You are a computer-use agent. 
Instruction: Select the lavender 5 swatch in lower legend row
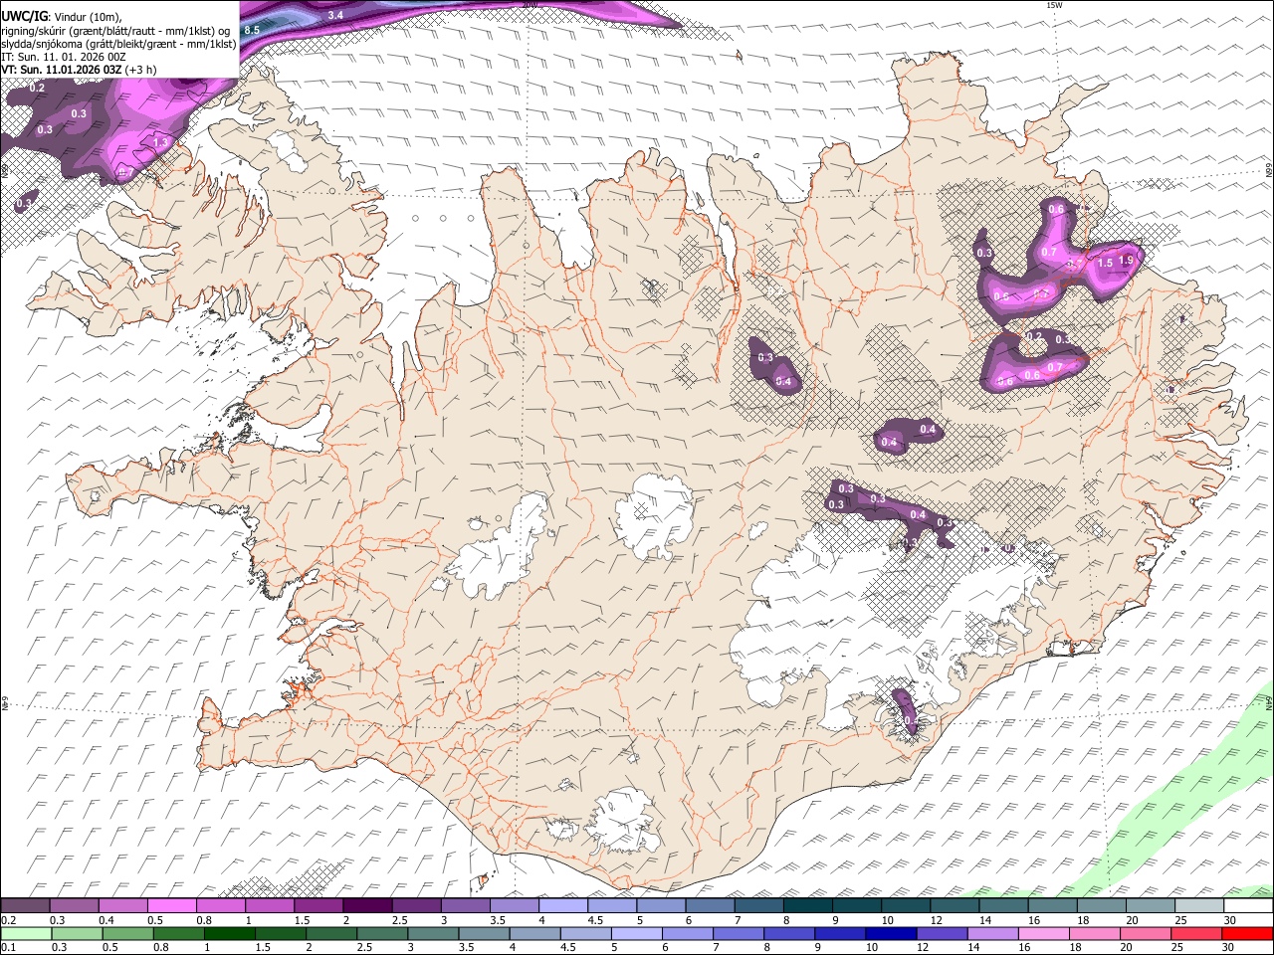coord(637,933)
